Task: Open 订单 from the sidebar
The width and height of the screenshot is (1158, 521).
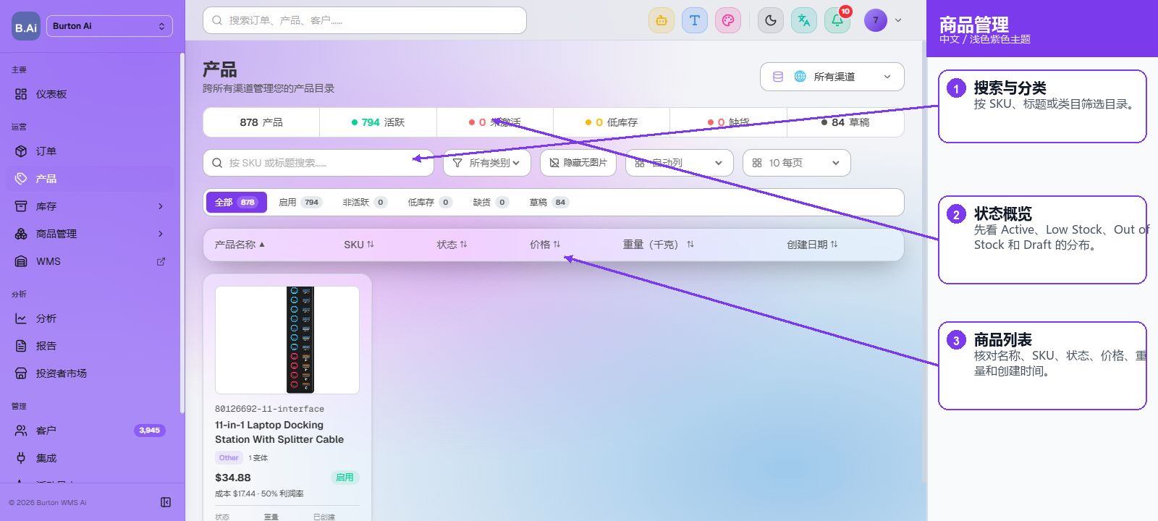Action: pos(90,151)
